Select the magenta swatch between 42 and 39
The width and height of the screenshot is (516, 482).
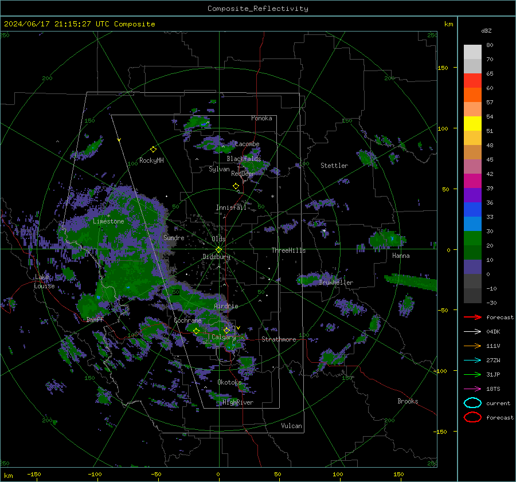click(472, 181)
